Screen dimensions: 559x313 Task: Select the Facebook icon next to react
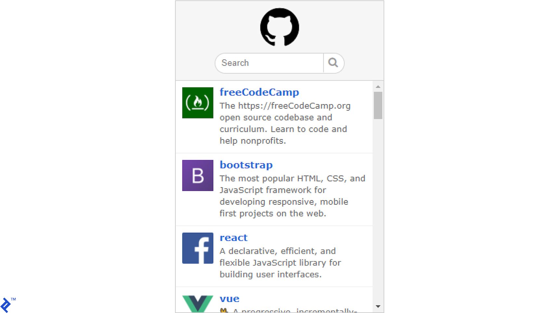(197, 248)
